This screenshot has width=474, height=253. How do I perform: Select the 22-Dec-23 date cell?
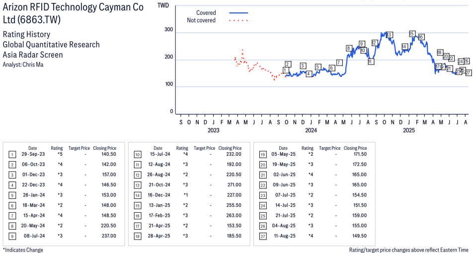33,185
